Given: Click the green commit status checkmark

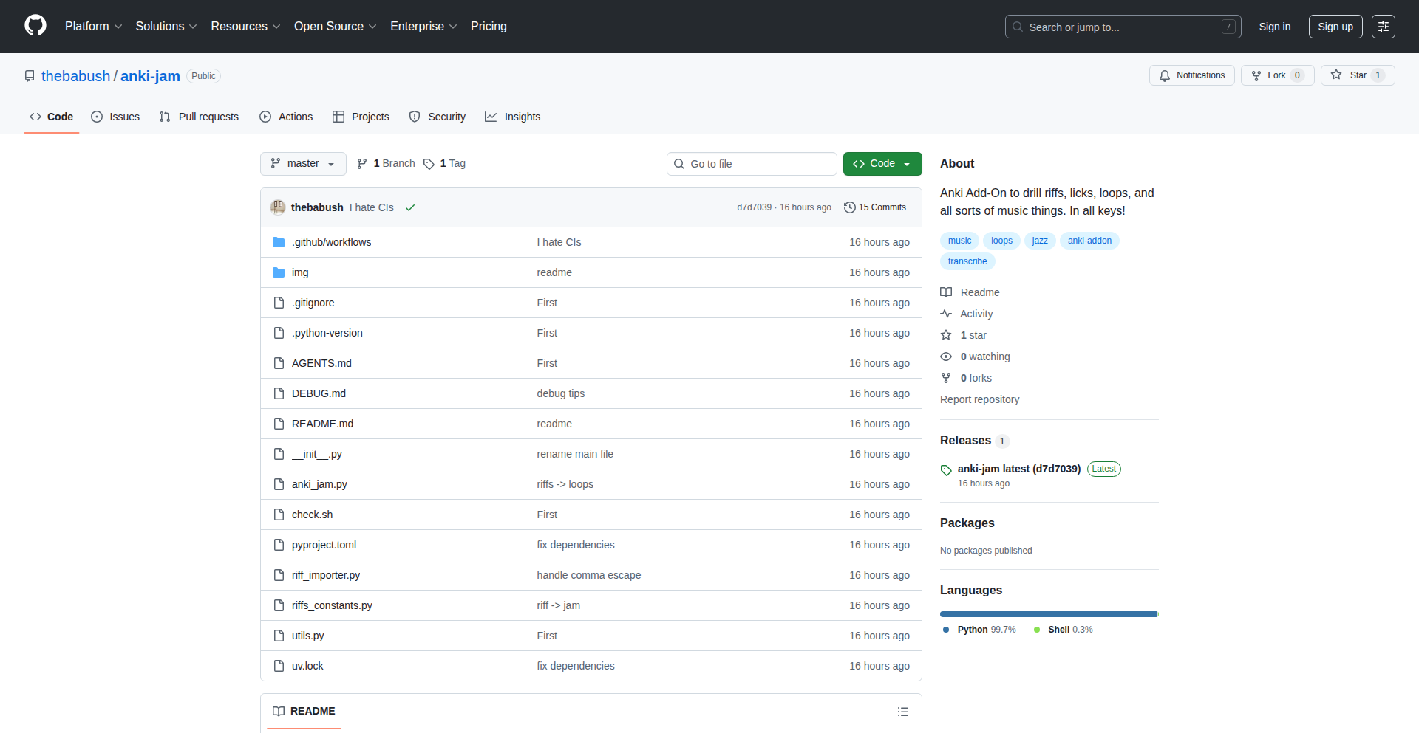Looking at the screenshot, I should tap(410, 208).
